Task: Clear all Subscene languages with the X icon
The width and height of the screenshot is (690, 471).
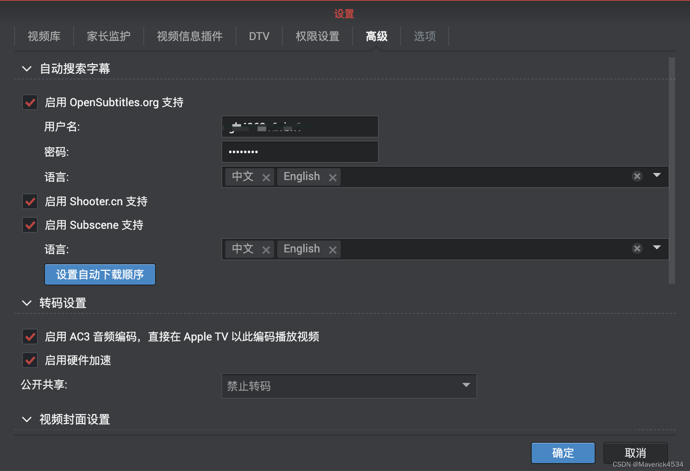Action: 637,248
